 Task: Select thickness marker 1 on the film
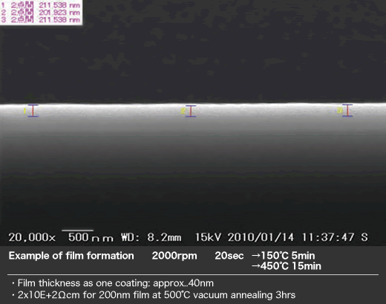(33, 110)
